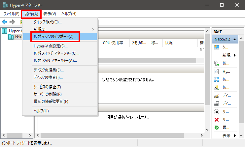Open the 表示(V) menu
The height and width of the screenshot is (147, 245).
[x=50, y=14]
